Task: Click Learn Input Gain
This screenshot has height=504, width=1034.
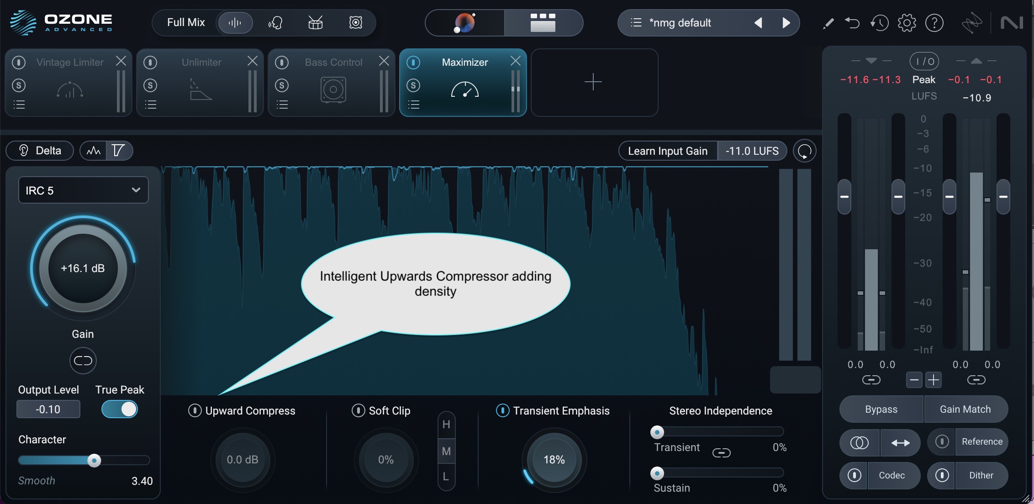Action: pyautogui.click(x=668, y=151)
